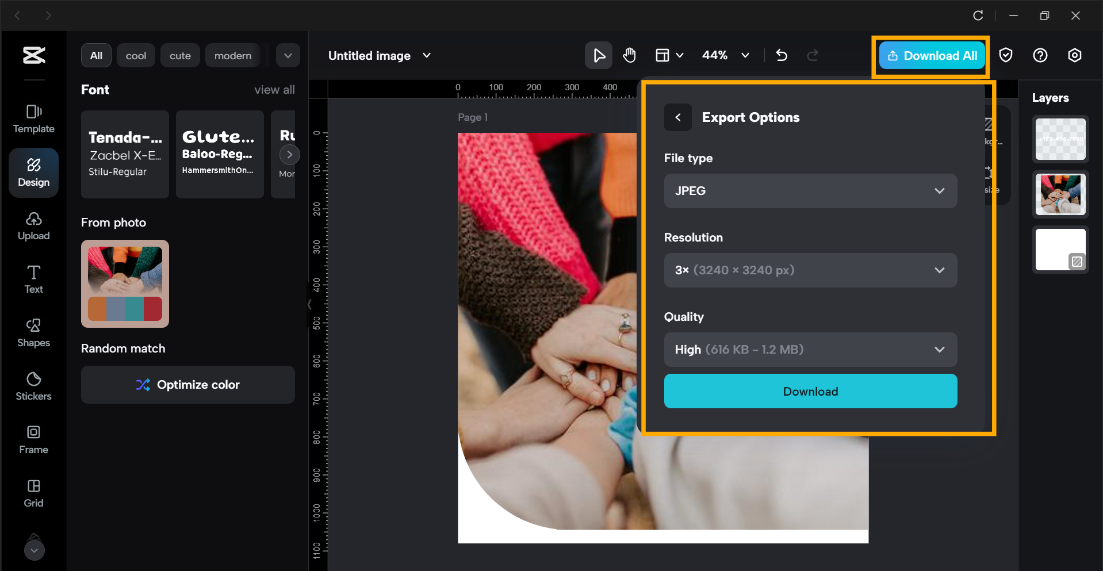Open the settings hexagon icon

[1075, 55]
